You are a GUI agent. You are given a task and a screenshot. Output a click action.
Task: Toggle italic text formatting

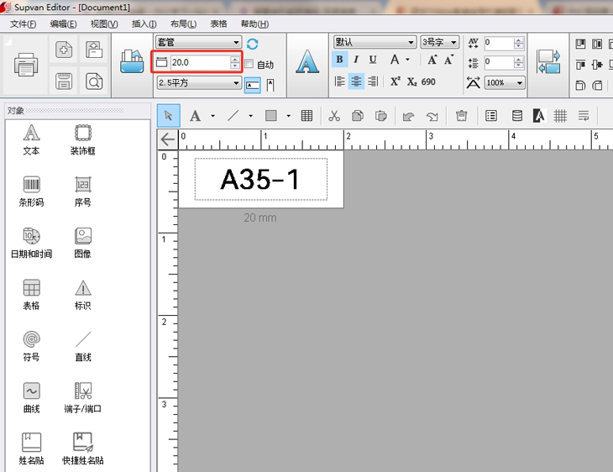click(x=356, y=60)
